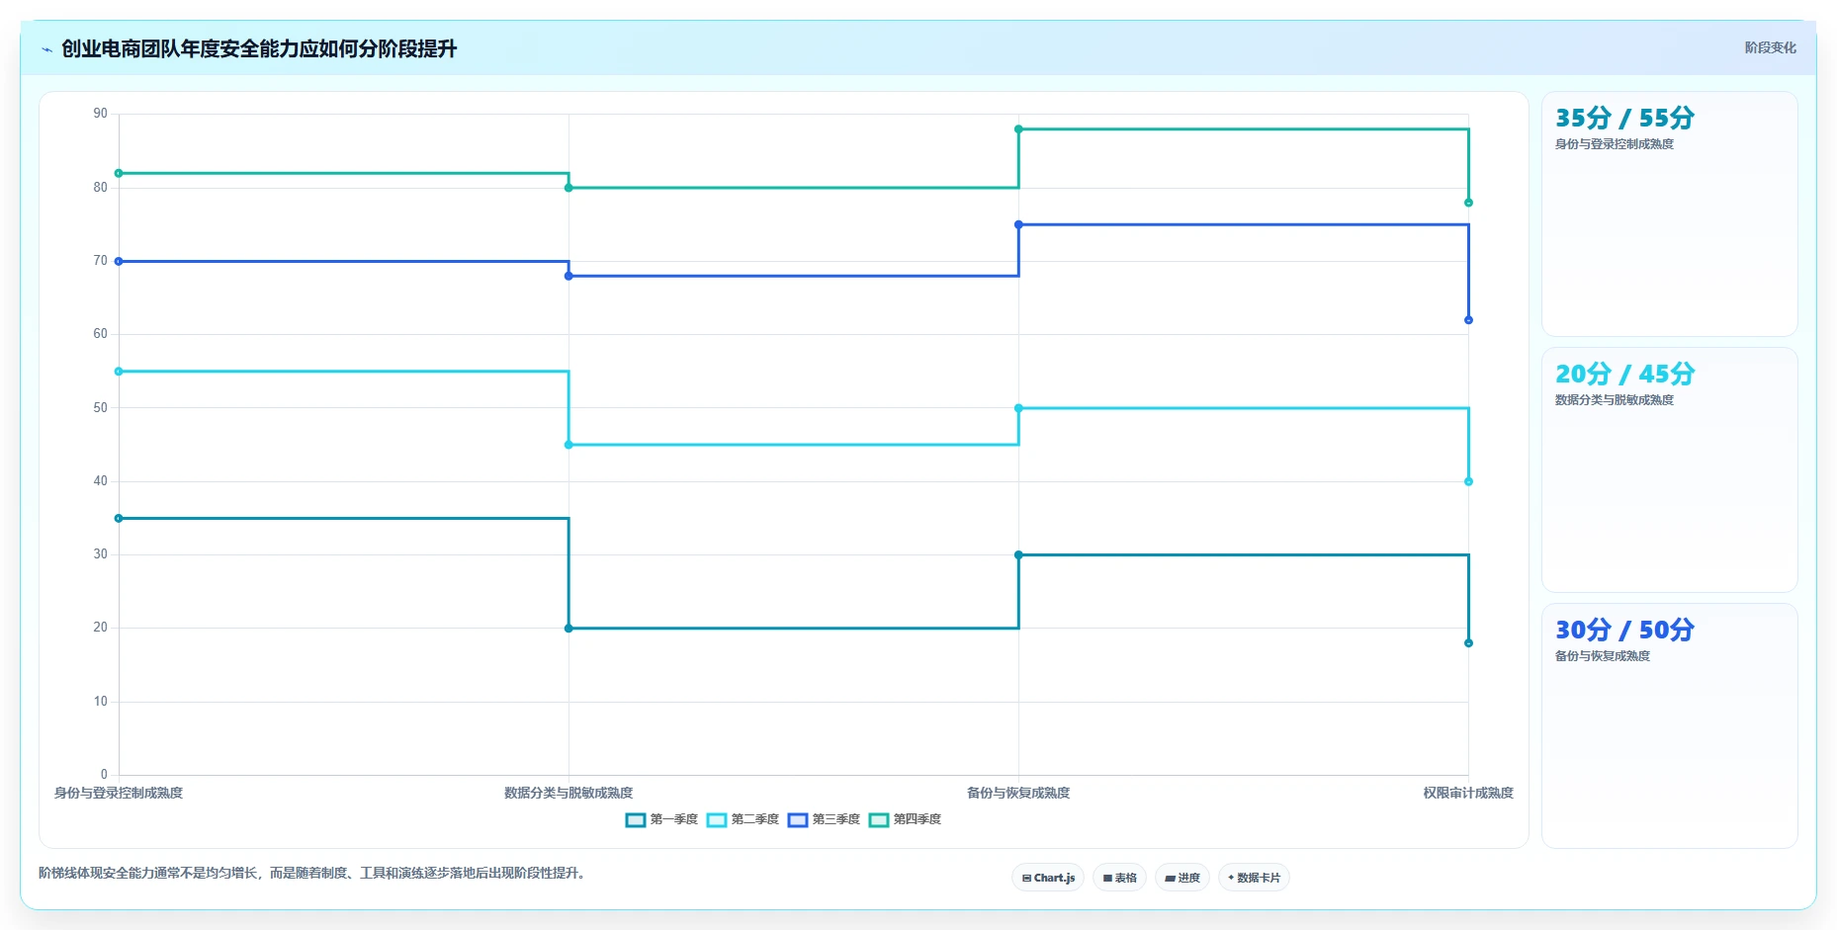Image resolution: width=1837 pixels, height=930 pixels.
Task: Click the 第二季度 point at 数据分类与脱敏成熟度
Action: [569, 445]
